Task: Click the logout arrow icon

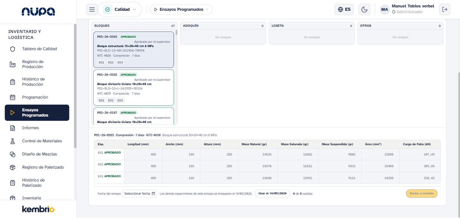Action: tap(445, 9)
